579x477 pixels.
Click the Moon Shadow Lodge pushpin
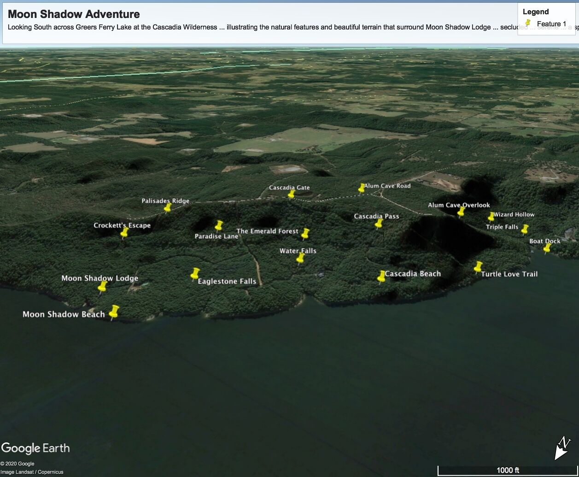coord(102,287)
